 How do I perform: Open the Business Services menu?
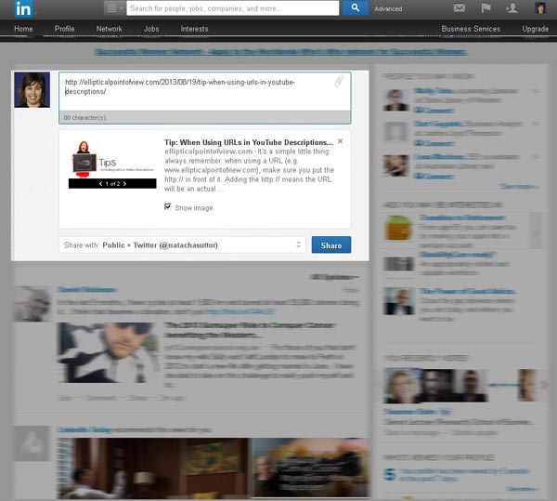(471, 29)
